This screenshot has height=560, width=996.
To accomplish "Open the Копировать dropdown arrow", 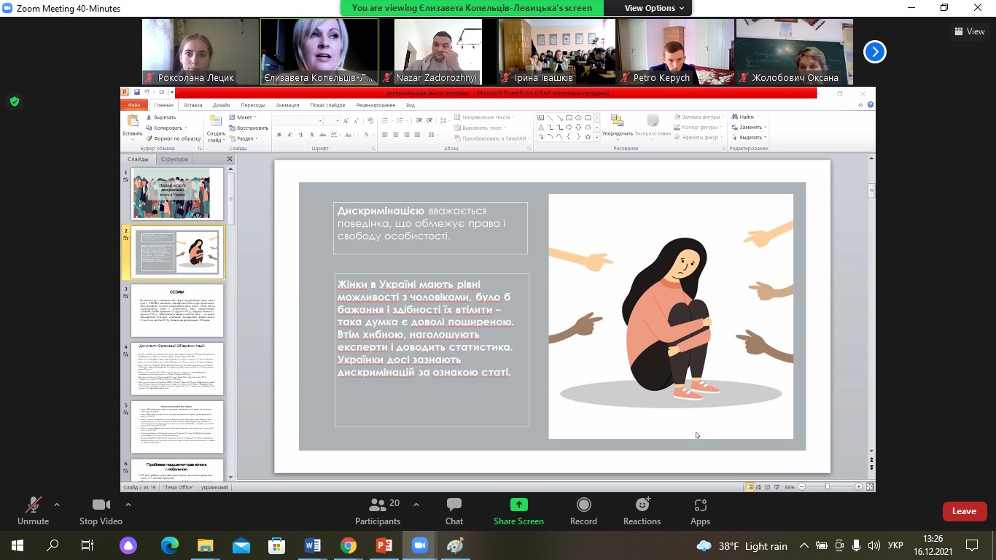I will pyautogui.click(x=186, y=128).
